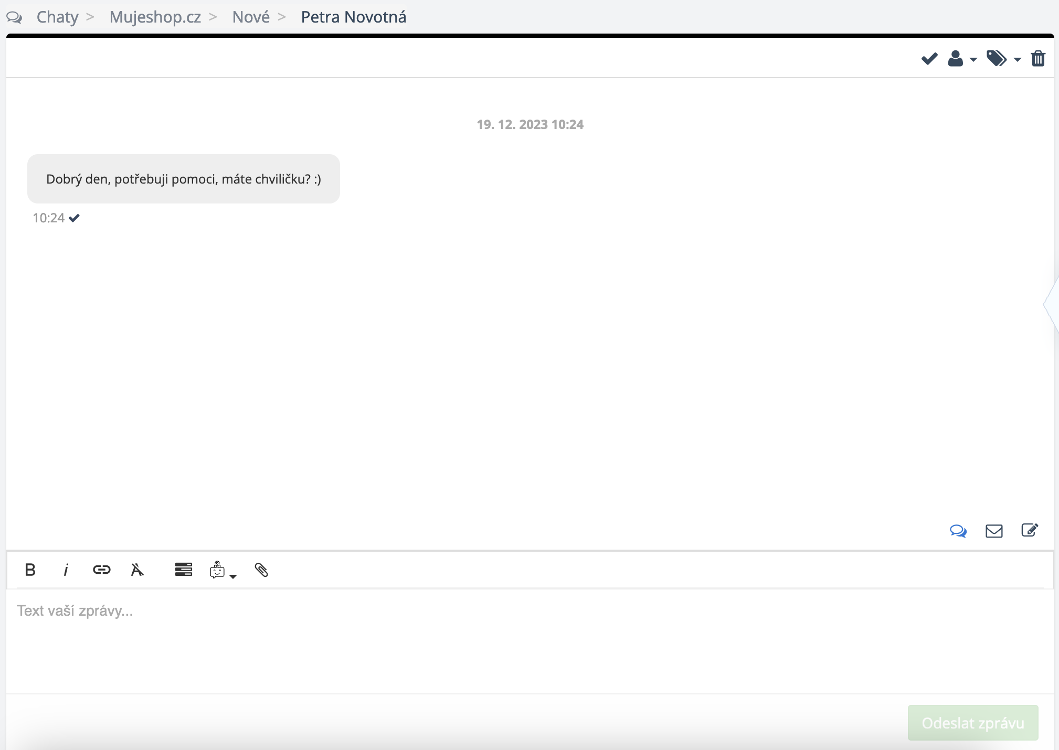Screen dimensions: 1059x750
Task: Switch reply mode to chat message
Action: click(958, 531)
